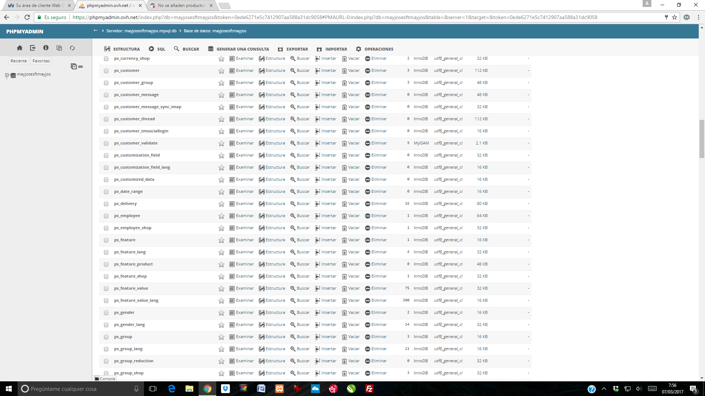
Task: Tick the checkbox for ps_date_range
Action: click(x=106, y=192)
